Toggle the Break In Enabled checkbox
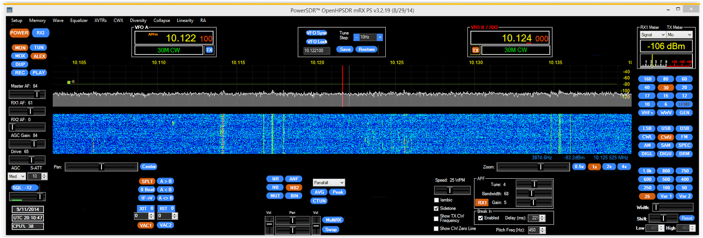Image resolution: width=703 pixels, height=238 pixels. [480, 218]
